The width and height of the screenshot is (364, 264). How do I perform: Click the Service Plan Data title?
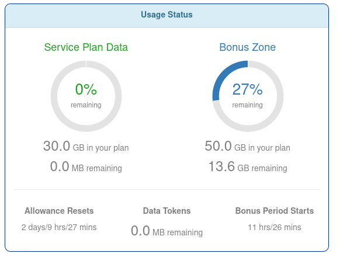[x=86, y=47]
